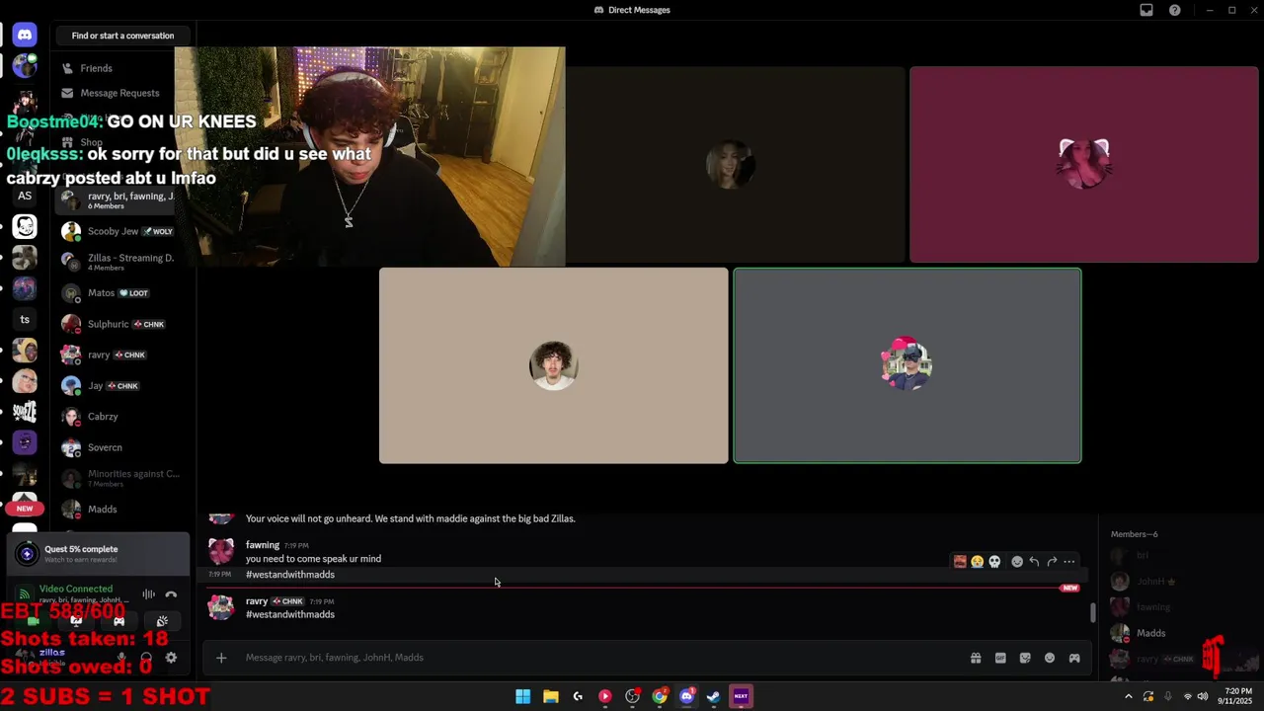
Task: Add crying face reaction to fawning message
Action: (977, 562)
